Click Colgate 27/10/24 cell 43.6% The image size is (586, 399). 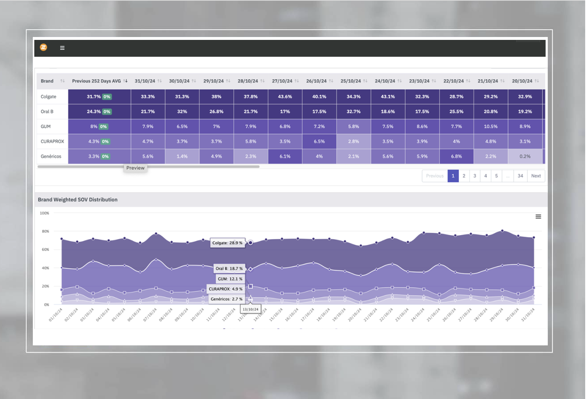click(285, 97)
